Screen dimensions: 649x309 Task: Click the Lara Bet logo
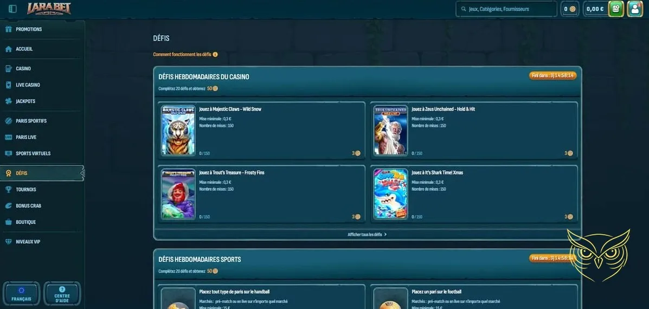(50, 9)
